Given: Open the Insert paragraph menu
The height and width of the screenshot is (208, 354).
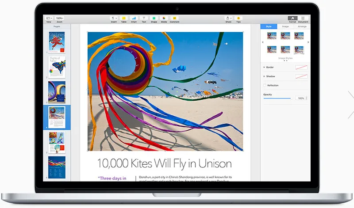Looking at the screenshot, I should [x=114, y=18].
